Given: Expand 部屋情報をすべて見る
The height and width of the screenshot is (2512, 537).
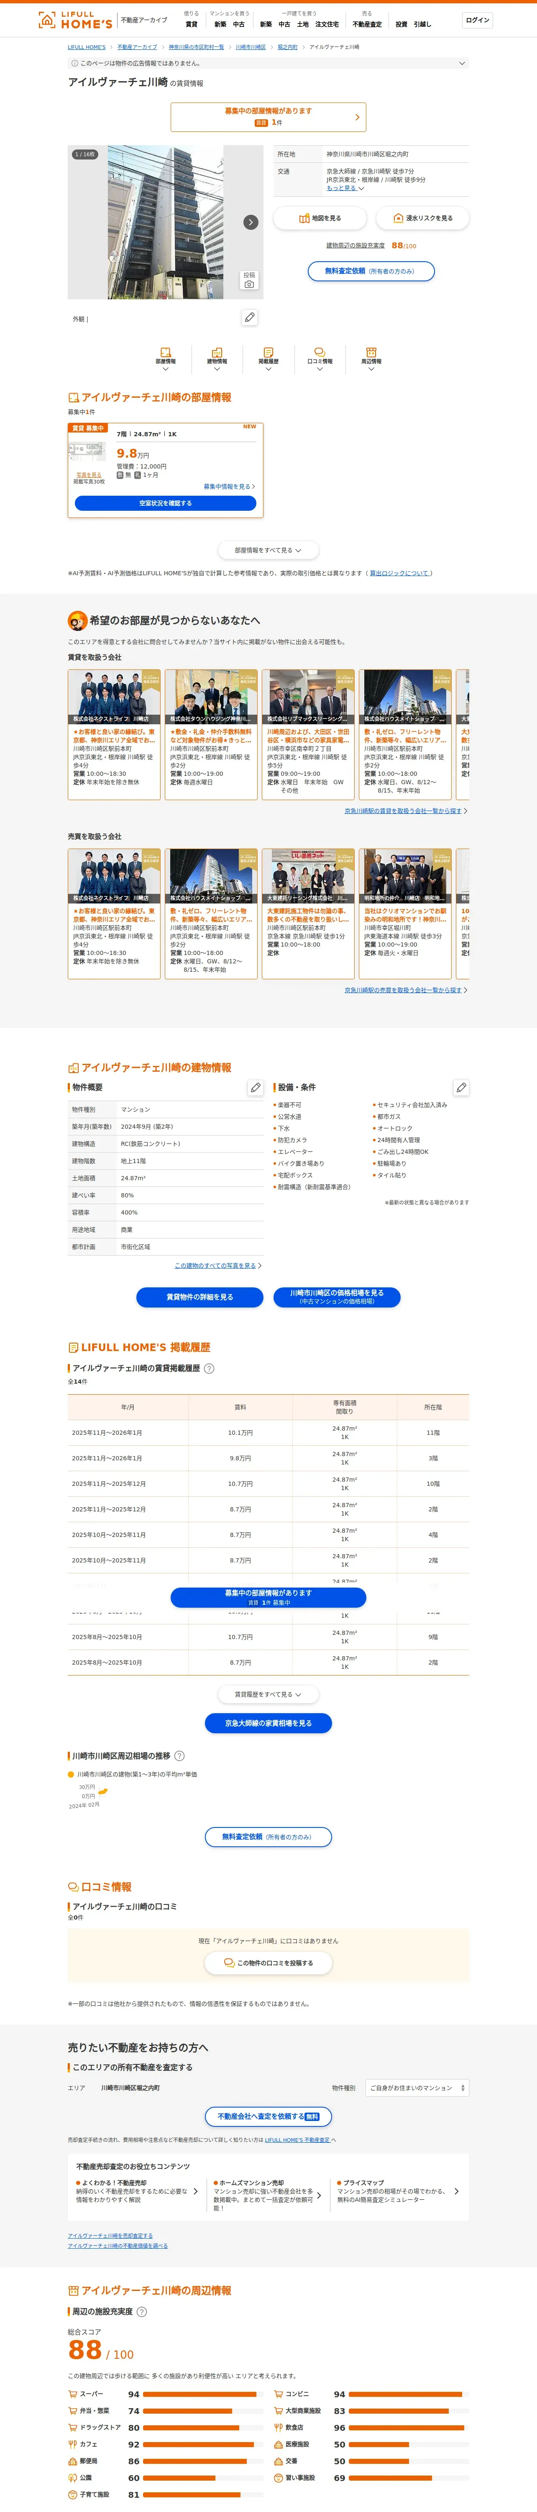Looking at the screenshot, I should coord(268,550).
